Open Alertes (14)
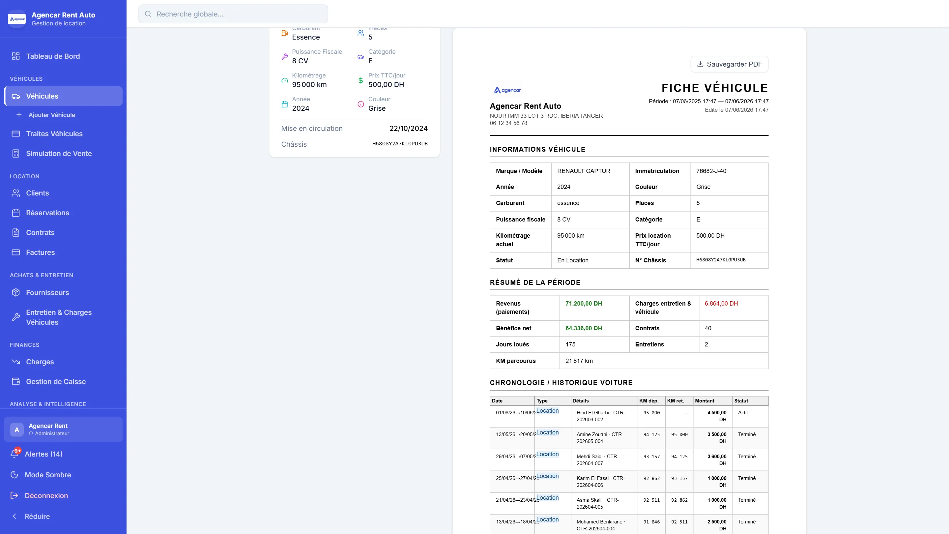 [x=63, y=454]
